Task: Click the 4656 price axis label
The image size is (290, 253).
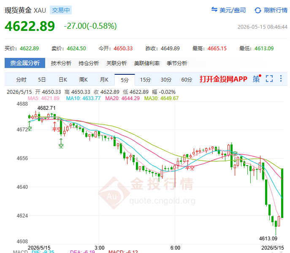Action: coord(22,158)
